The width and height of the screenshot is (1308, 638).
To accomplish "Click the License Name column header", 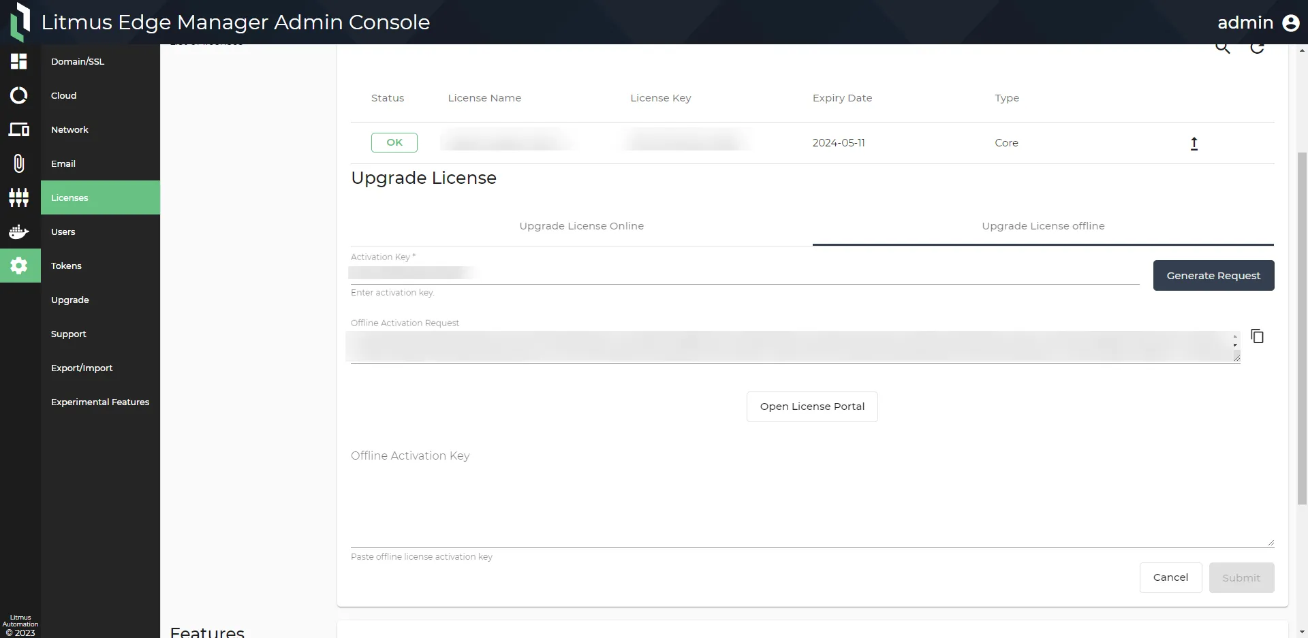I will pyautogui.click(x=484, y=98).
